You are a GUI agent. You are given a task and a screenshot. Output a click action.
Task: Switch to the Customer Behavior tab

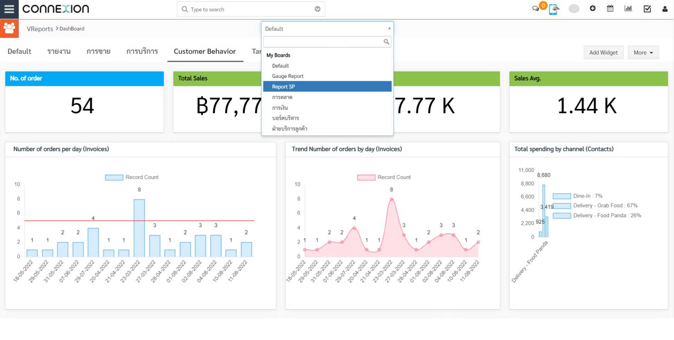click(204, 51)
